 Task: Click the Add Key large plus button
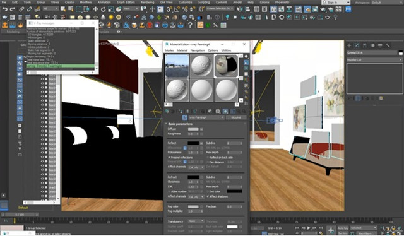pyautogui.click(x=331, y=230)
